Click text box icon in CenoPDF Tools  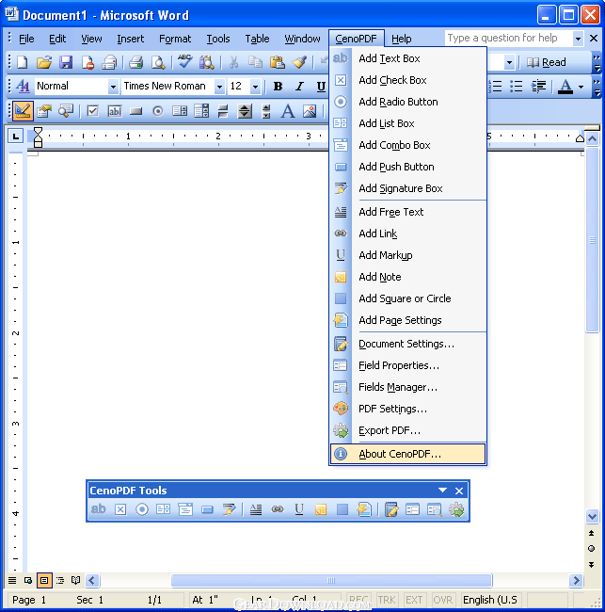[98, 509]
